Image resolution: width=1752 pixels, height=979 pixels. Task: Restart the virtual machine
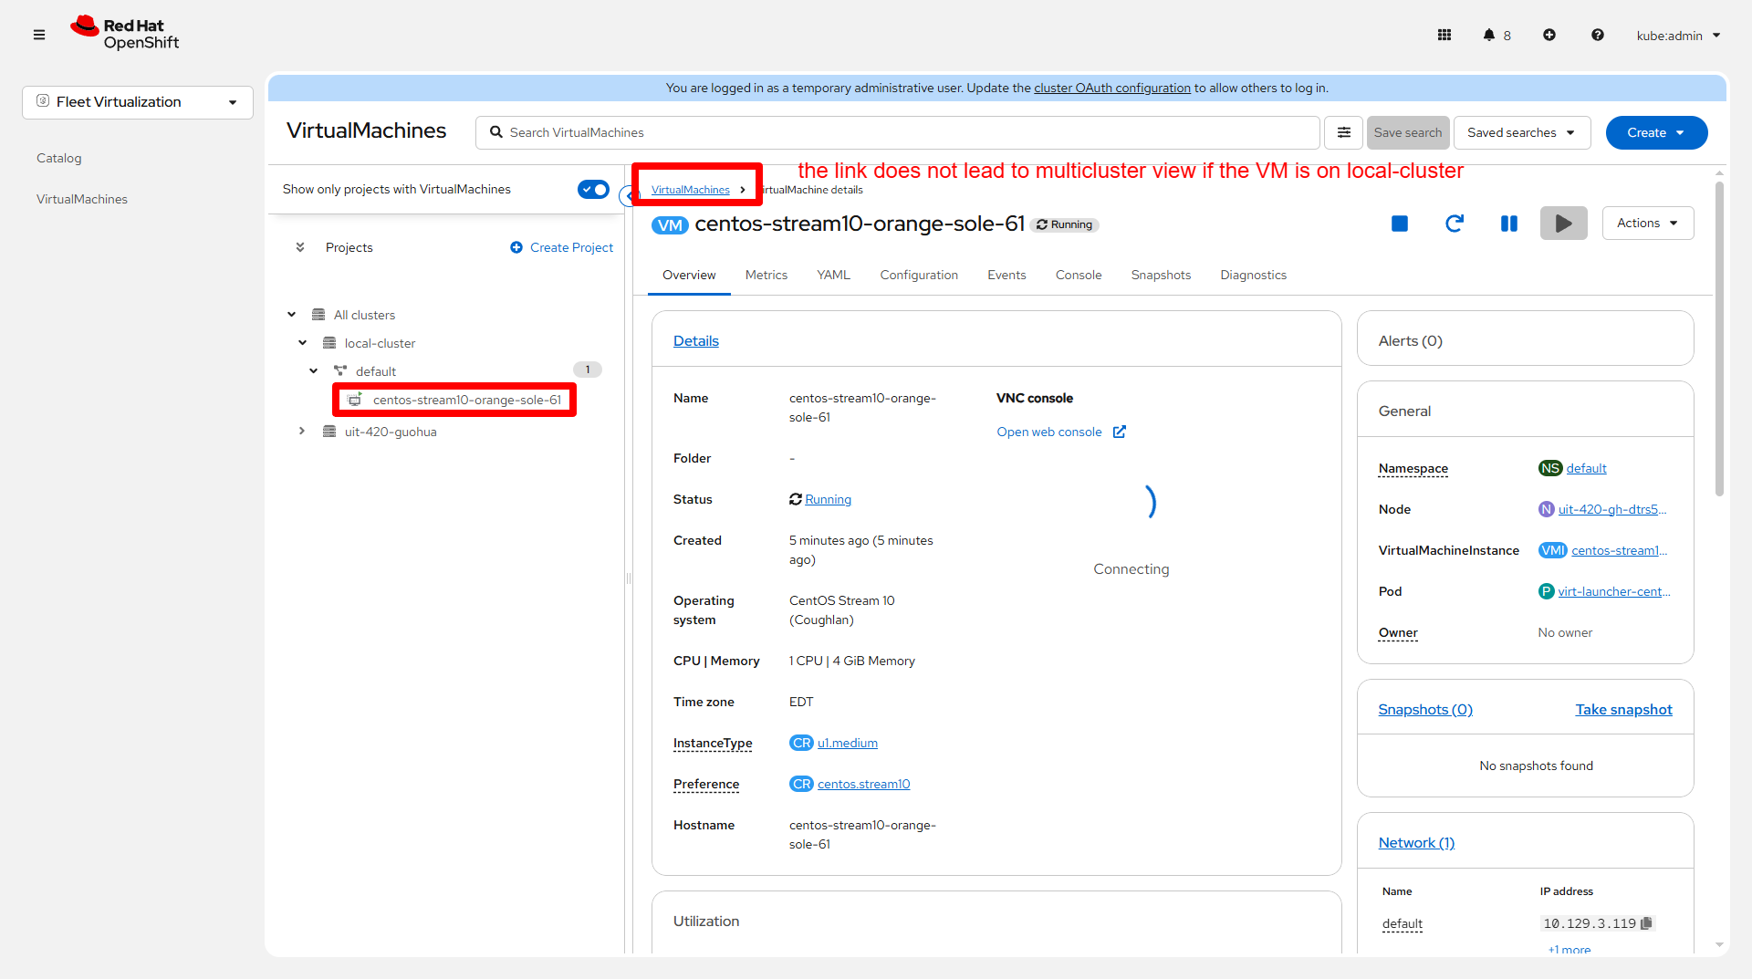1455,224
